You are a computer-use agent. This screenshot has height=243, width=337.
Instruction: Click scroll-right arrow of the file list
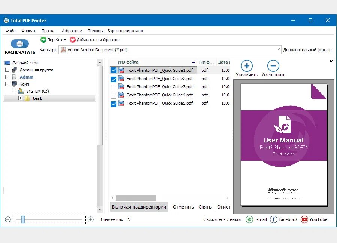(227, 198)
